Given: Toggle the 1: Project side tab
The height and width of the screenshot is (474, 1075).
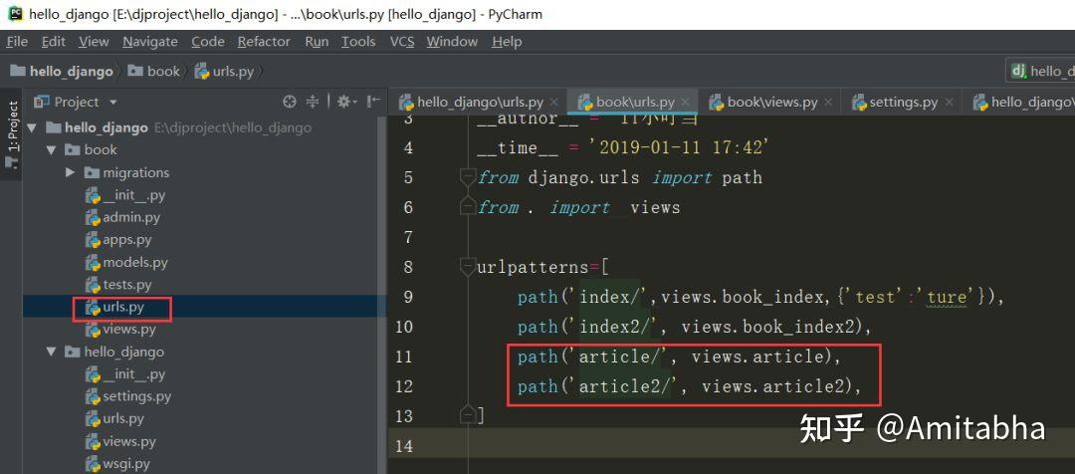Looking at the screenshot, I should [x=12, y=134].
